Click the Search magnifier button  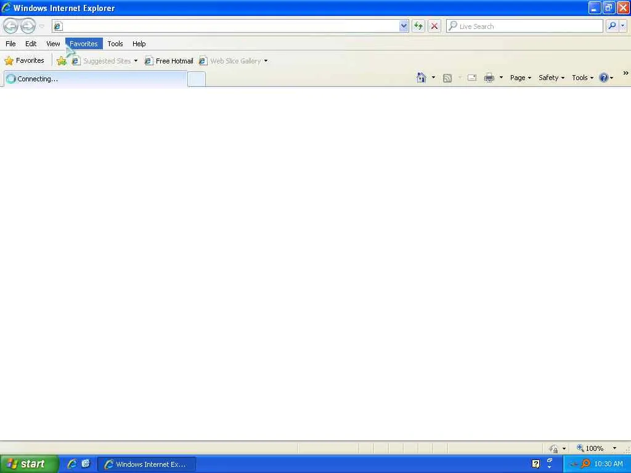[x=612, y=26]
